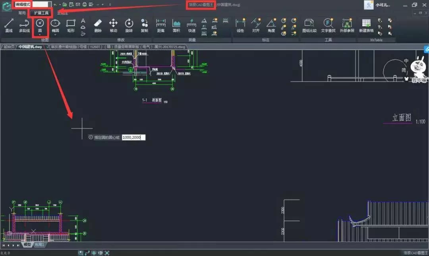Expand the 椭圆 ellipse tool dropdown arrow

click(55, 35)
